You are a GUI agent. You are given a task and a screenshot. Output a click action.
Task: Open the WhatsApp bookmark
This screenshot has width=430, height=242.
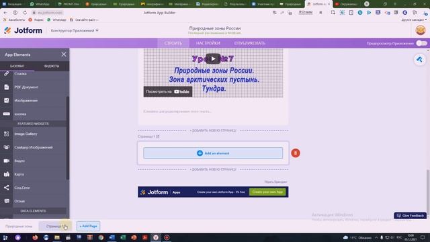(56, 19)
